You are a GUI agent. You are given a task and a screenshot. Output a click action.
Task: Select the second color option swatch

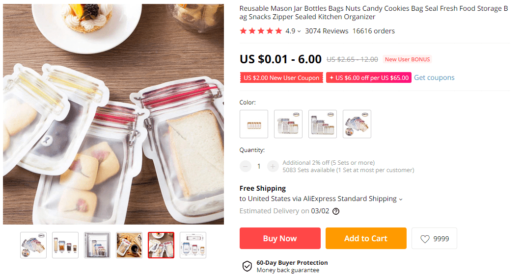pyautogui.click(x=288, y=124)
